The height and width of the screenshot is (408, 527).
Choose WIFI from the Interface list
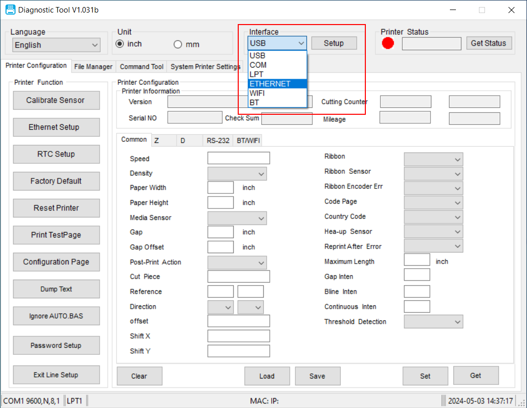coord(277,93)
